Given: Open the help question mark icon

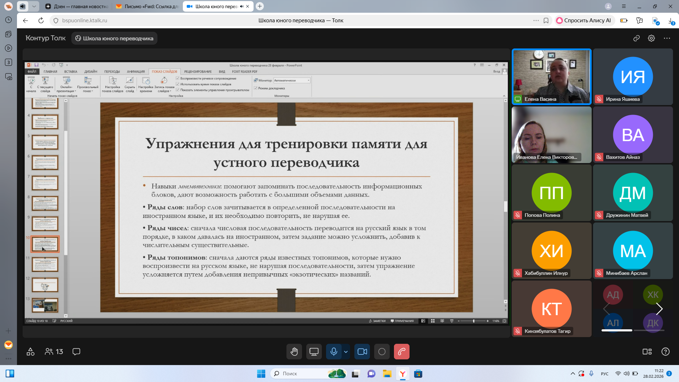Looking at the screenshot, I should 665,352.
